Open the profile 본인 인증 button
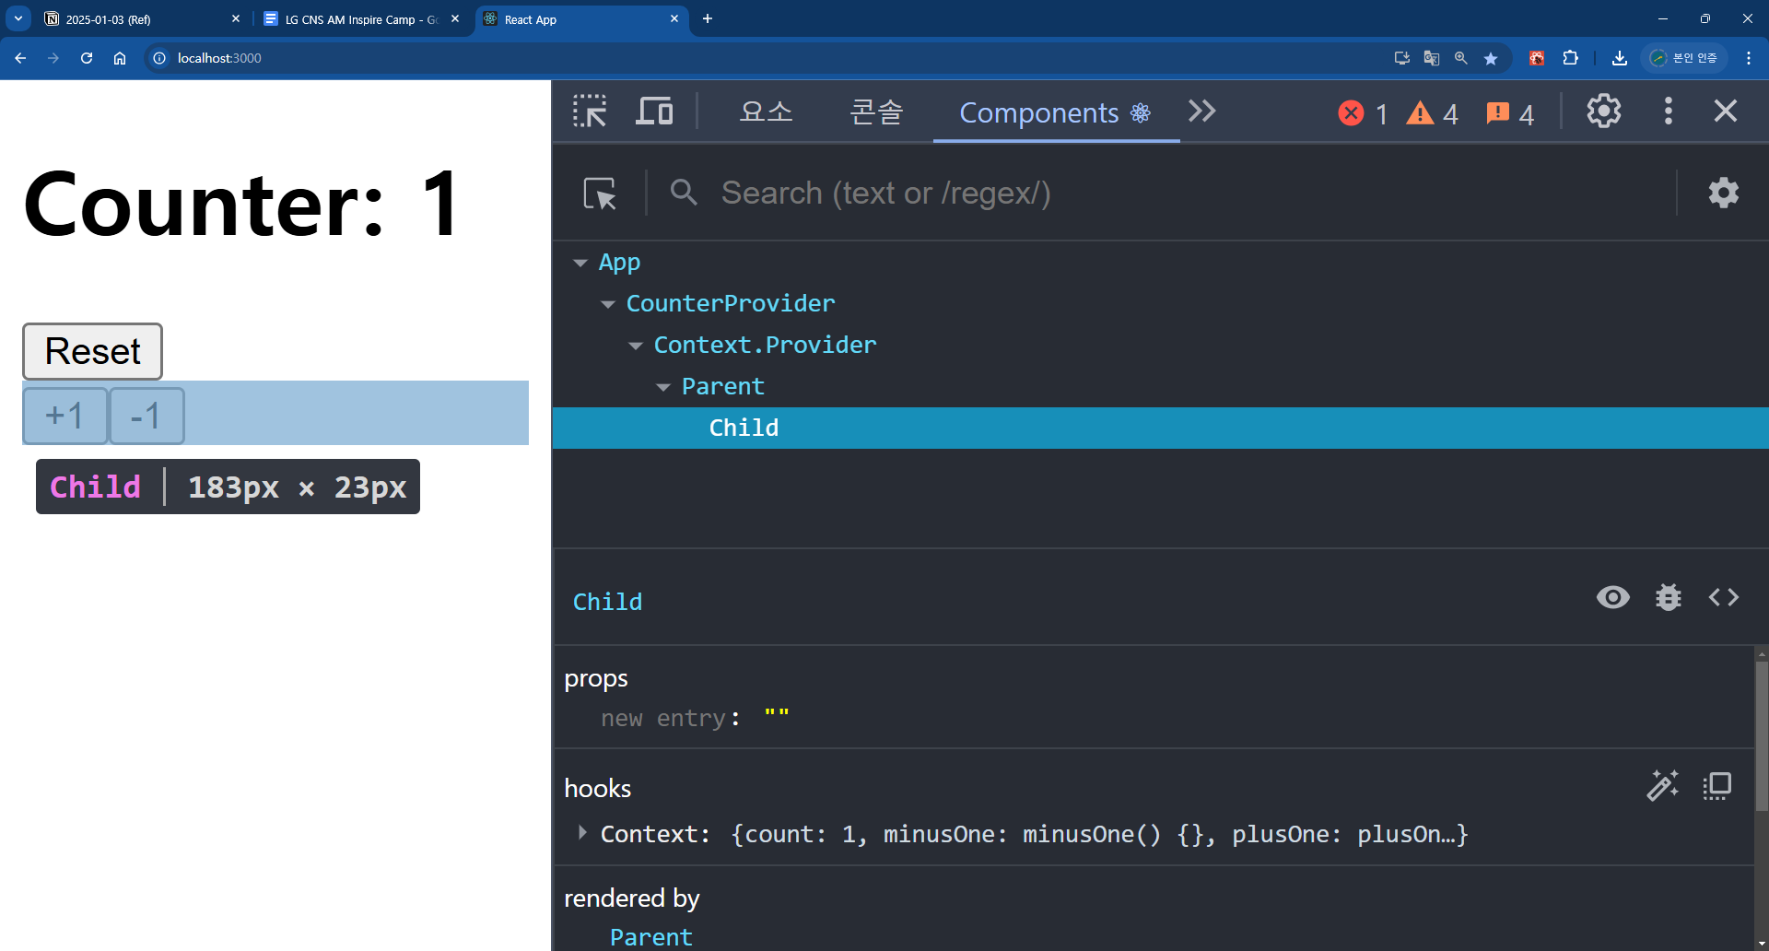The height and width of the screenshot is (951, 1769). [x=1684, y=58]
